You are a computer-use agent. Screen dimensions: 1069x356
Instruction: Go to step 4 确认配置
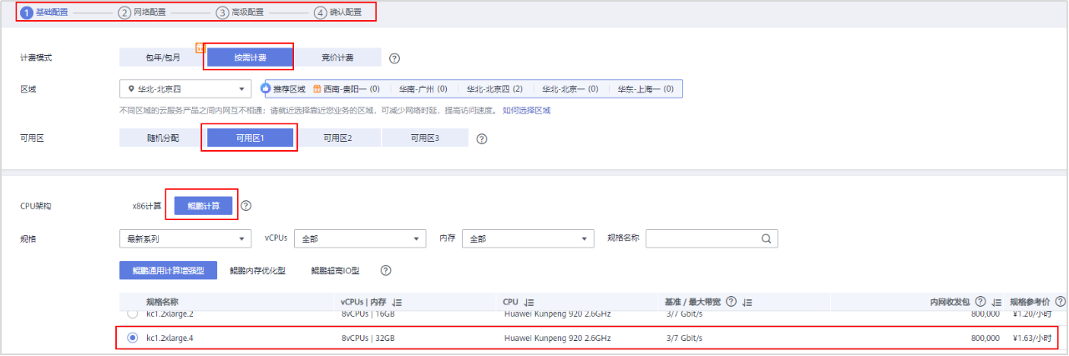point(338,13)
